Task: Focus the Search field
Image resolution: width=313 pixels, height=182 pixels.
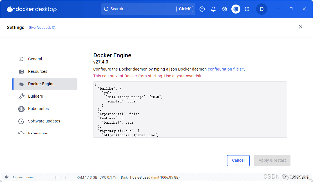Action: pyautogui.click(x=148, y=9)
